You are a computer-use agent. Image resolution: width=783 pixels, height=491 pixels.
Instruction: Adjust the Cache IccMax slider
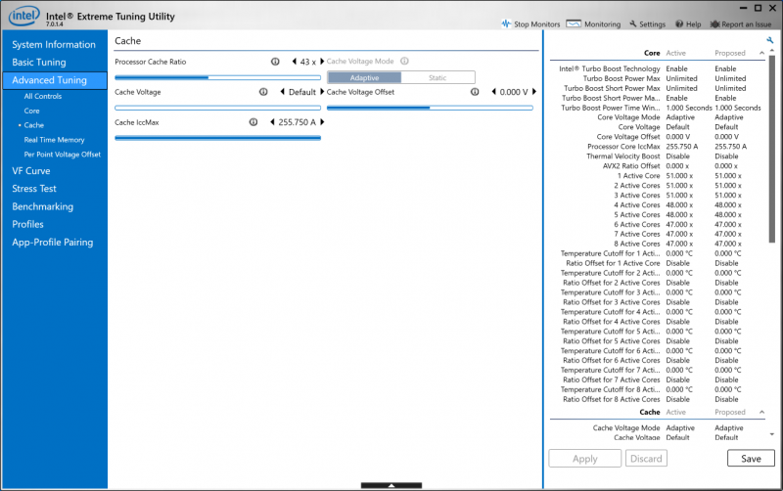[x=217, y=138]
